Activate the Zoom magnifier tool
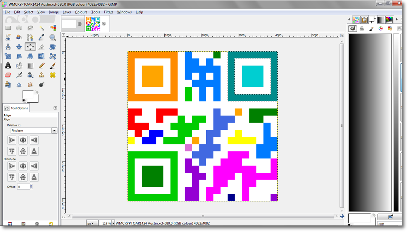This screenshot has height=232, width=408. (53, 37)
